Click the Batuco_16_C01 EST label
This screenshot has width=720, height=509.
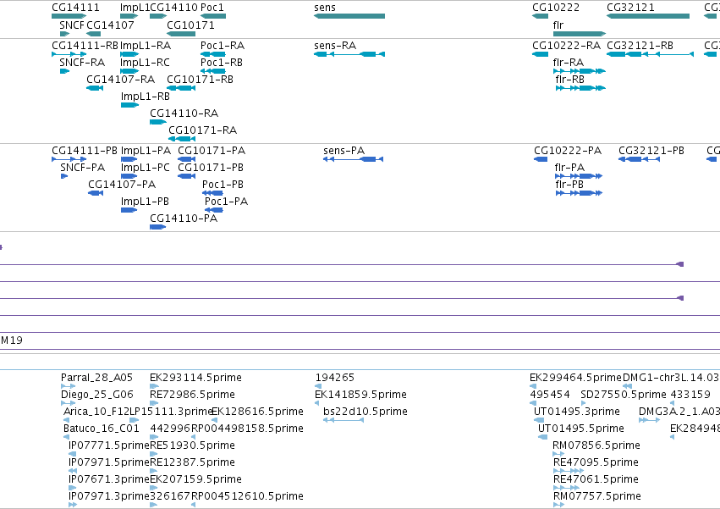click(101, 429)
